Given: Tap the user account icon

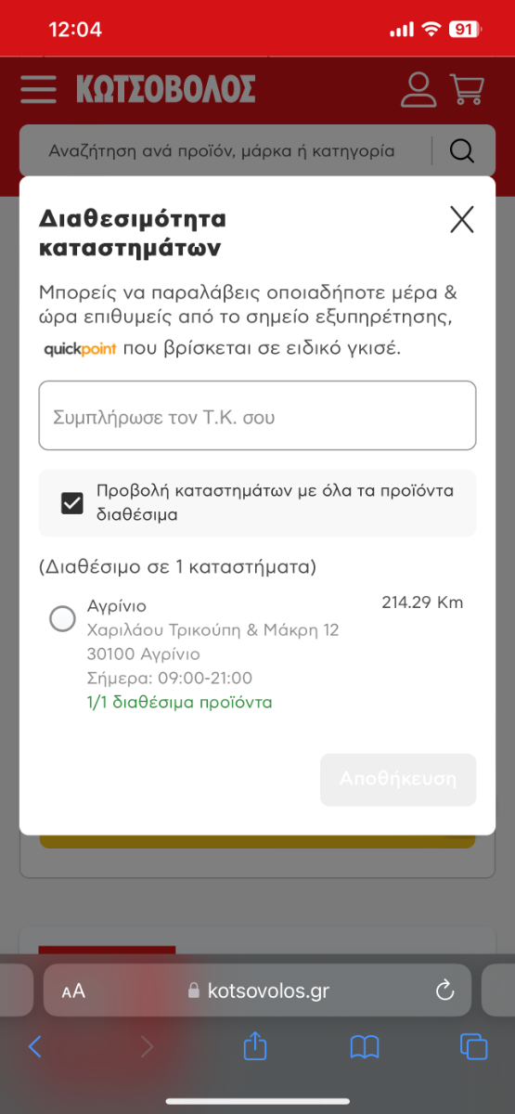Looking at the screenshot, I should (418, 88).
